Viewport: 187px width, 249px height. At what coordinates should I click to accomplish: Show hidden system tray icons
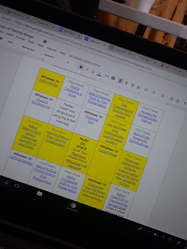pos(149,232)
